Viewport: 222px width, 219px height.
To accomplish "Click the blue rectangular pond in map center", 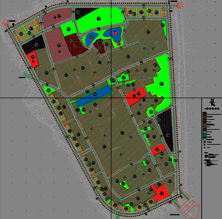I will [94, 96].
